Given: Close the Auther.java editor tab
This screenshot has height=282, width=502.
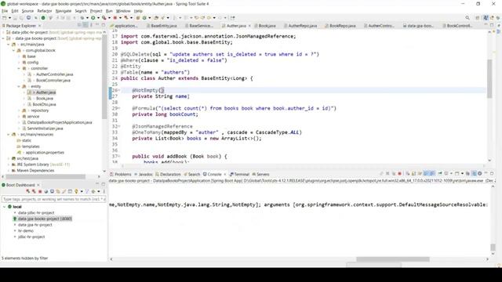Looking at the screenshot, I should click(x=249, y=26).
